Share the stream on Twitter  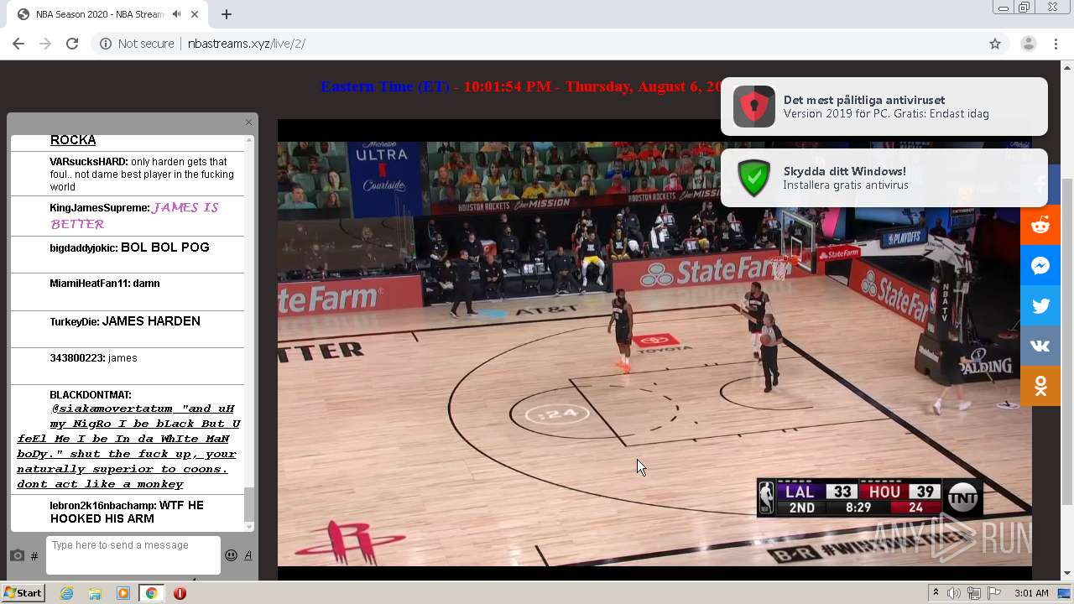[1040, 305]
